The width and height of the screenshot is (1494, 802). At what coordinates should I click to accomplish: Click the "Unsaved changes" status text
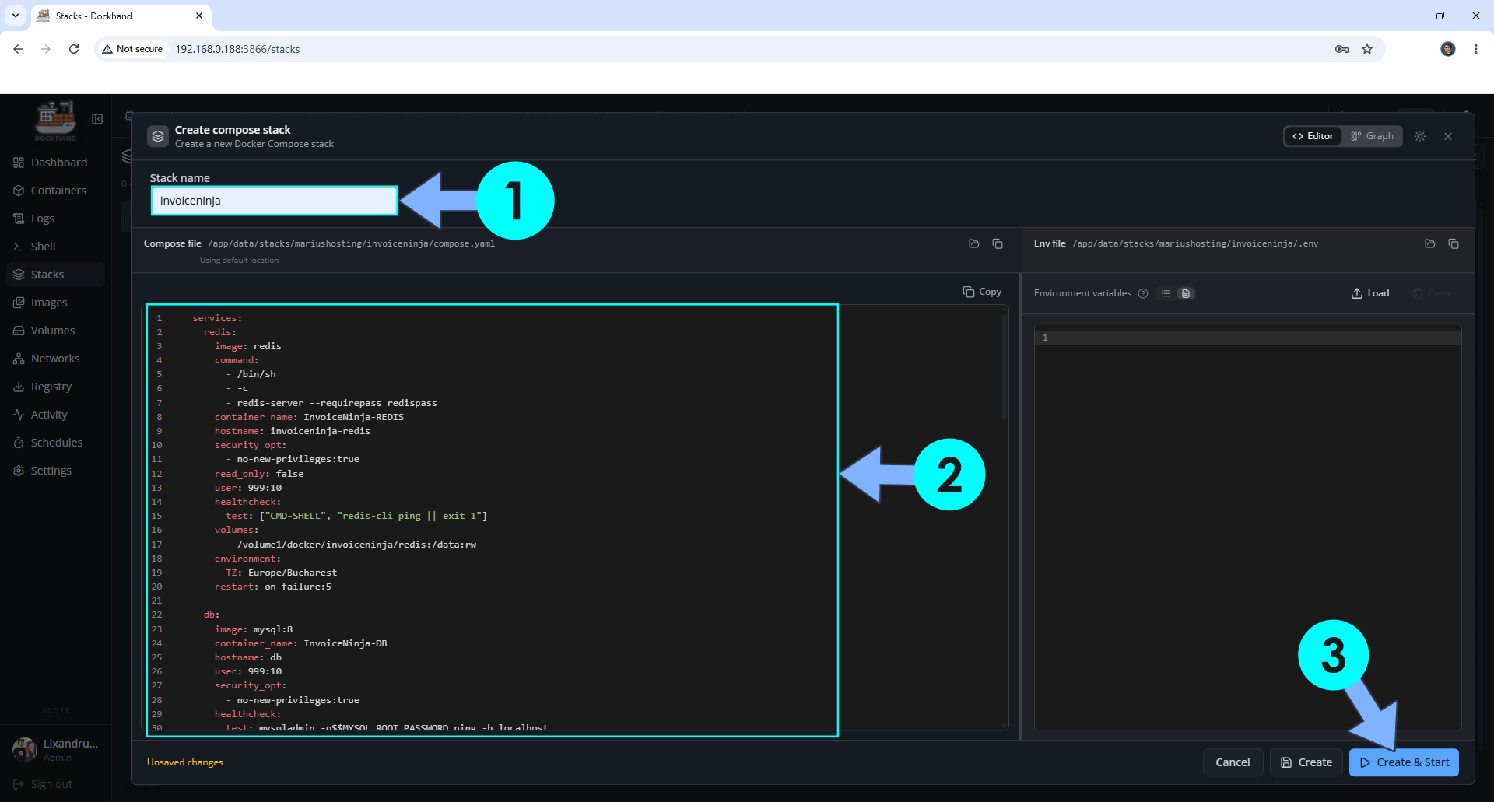[x=185, y=762]
